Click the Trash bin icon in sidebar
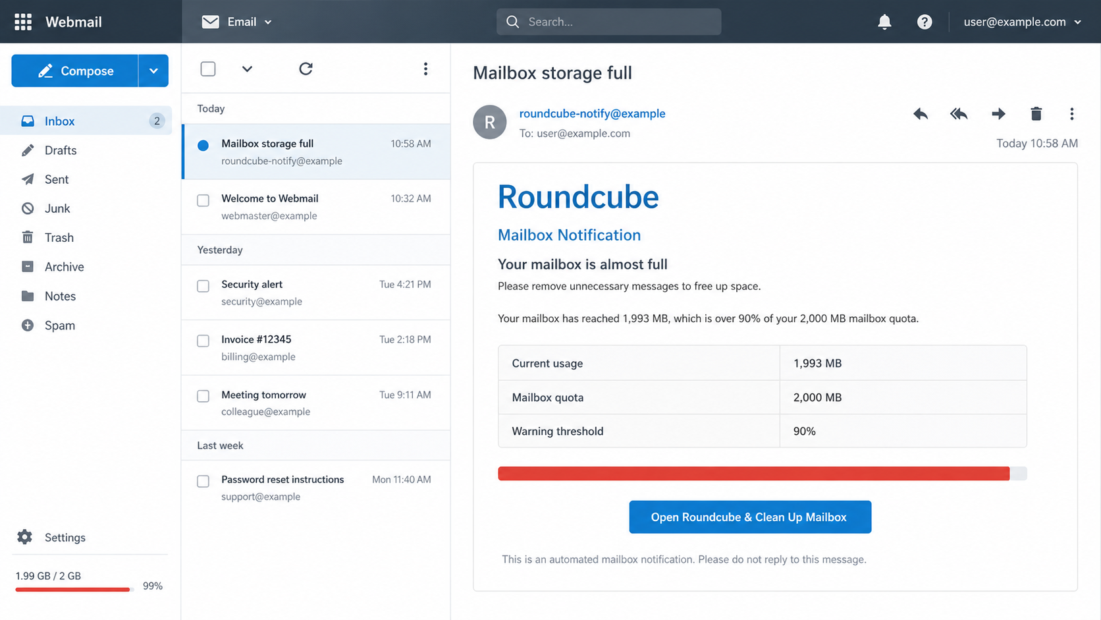The height and width of the screenshot is (620, 1101). (28, 237)
